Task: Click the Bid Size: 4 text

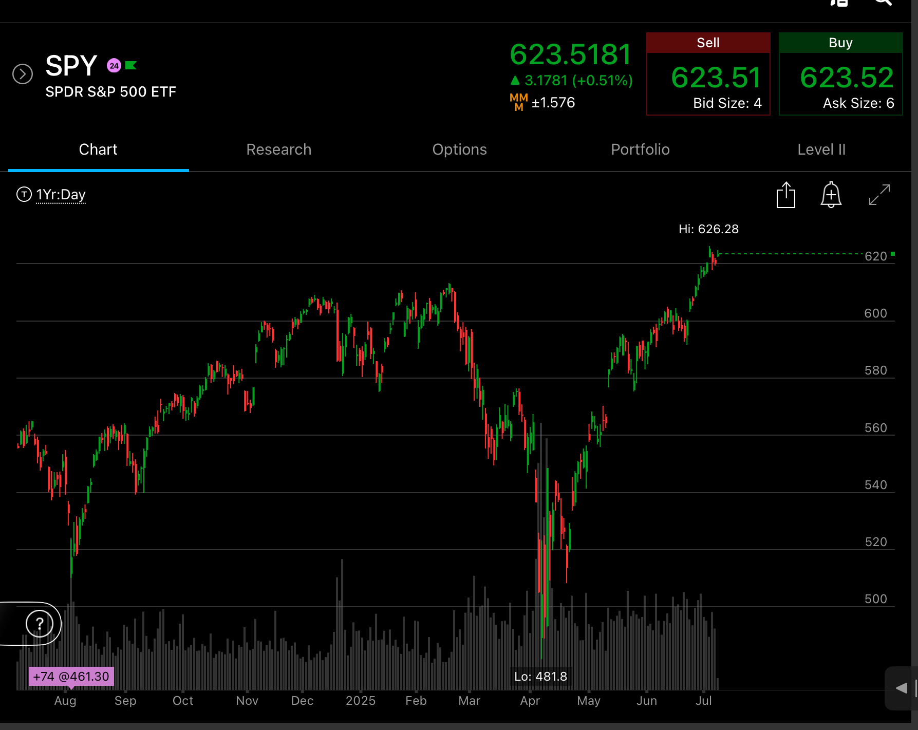Action: 727,103
